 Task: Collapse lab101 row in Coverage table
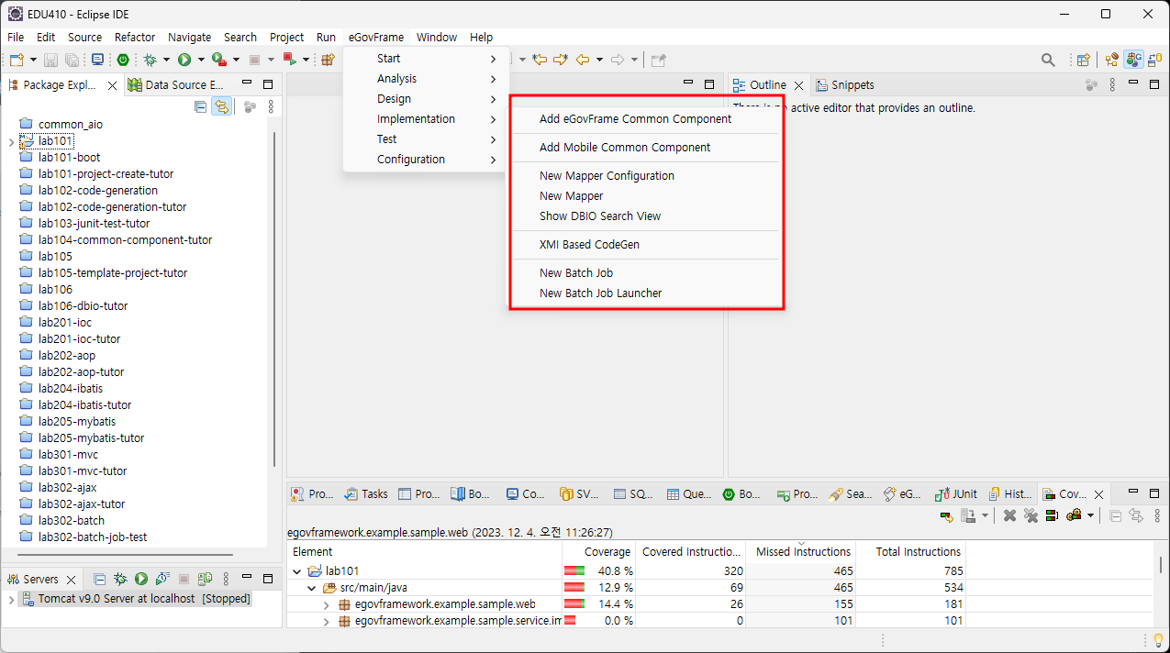[297, 570]
